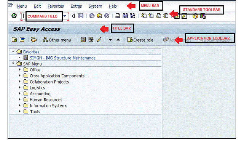Select the Accounting folder label
The height and width of the screenshot is (141, 244).
tap(40, 94)
